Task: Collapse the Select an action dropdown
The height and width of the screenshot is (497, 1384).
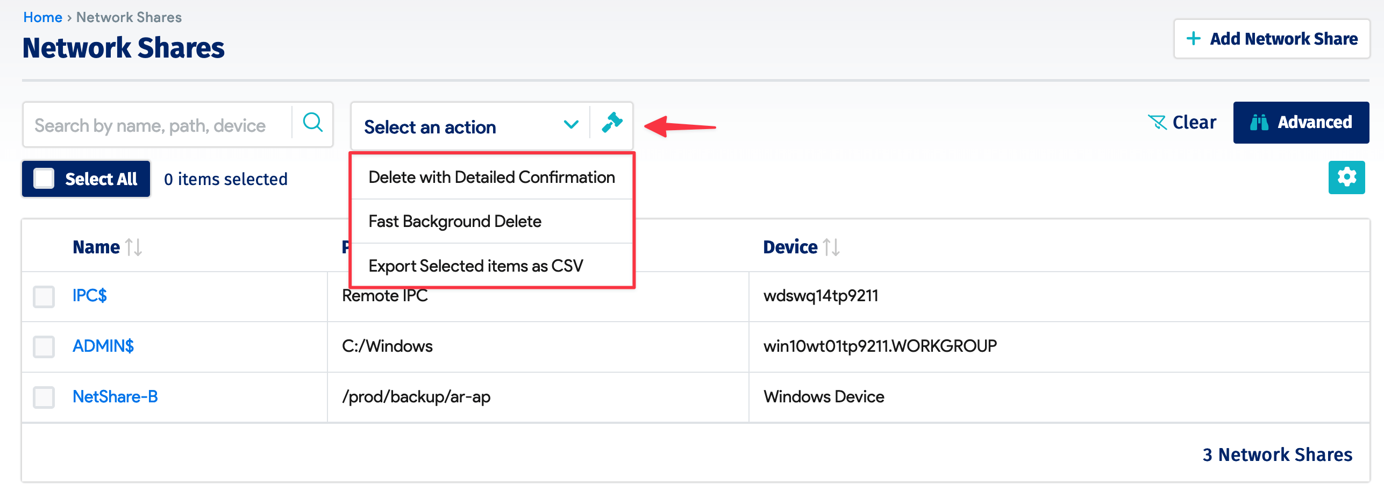Action: (x=570, y=126)
